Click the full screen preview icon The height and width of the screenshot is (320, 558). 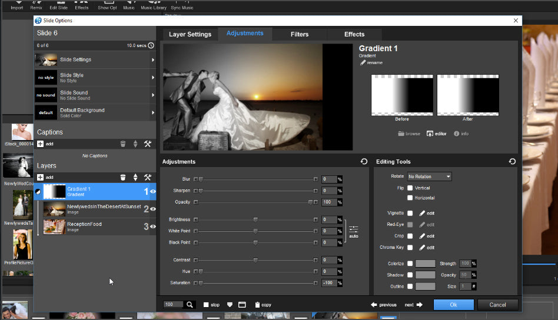pyautogui.click(x=242, y=305)
